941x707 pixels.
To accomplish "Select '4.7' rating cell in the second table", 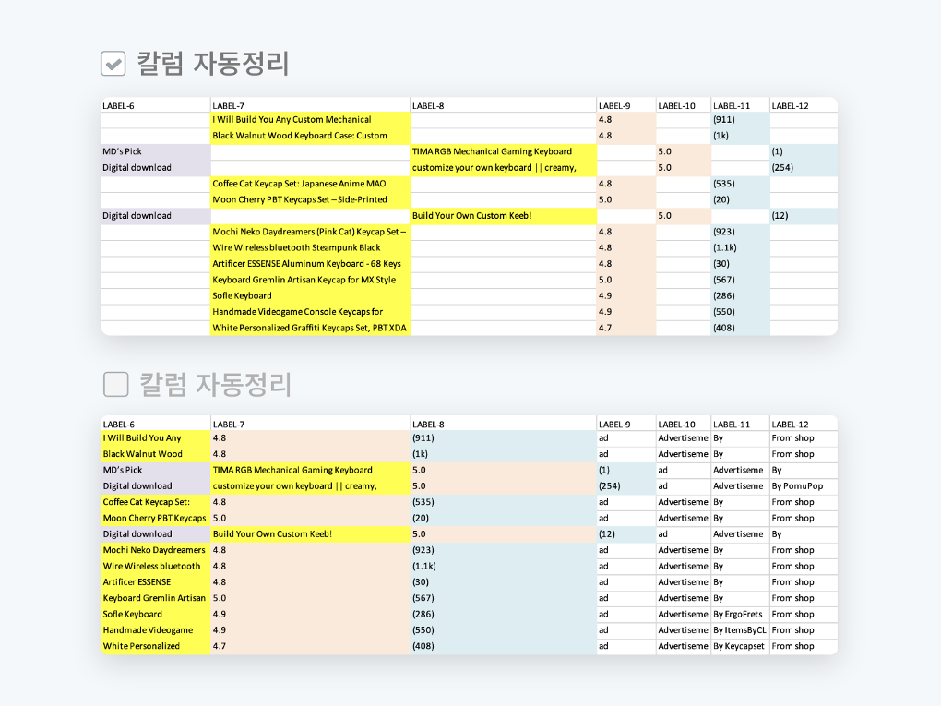I will [x=310, y=646].
